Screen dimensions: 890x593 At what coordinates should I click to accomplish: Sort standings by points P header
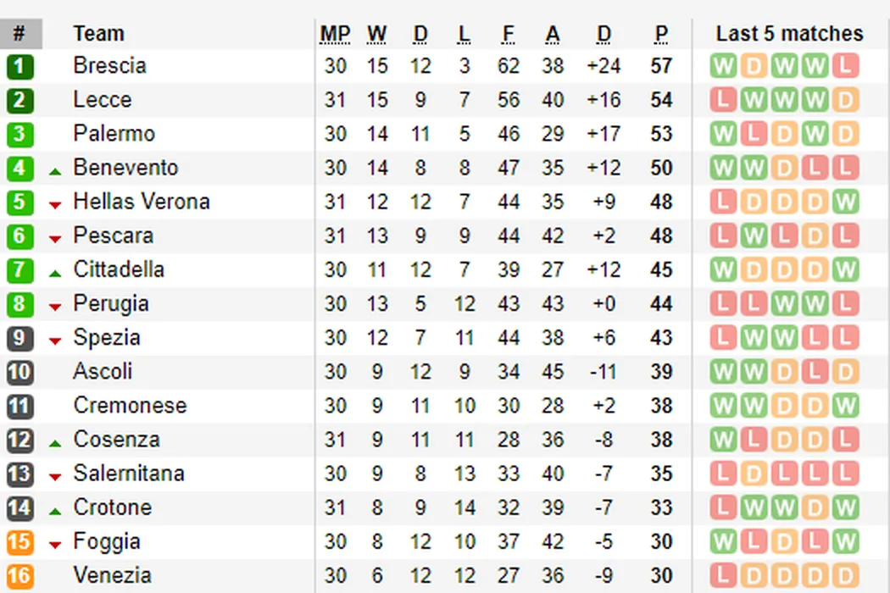coord(661,34)
